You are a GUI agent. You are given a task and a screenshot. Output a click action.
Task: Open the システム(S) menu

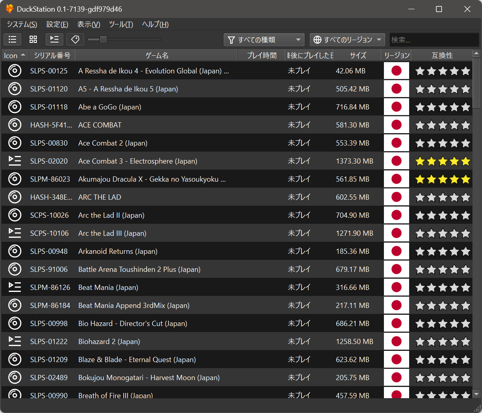pos(22,24)
